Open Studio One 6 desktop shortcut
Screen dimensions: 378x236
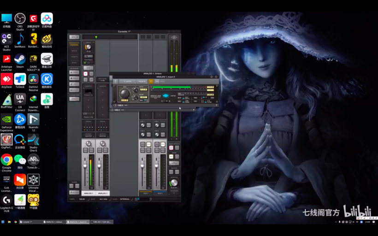pos(33,143)
